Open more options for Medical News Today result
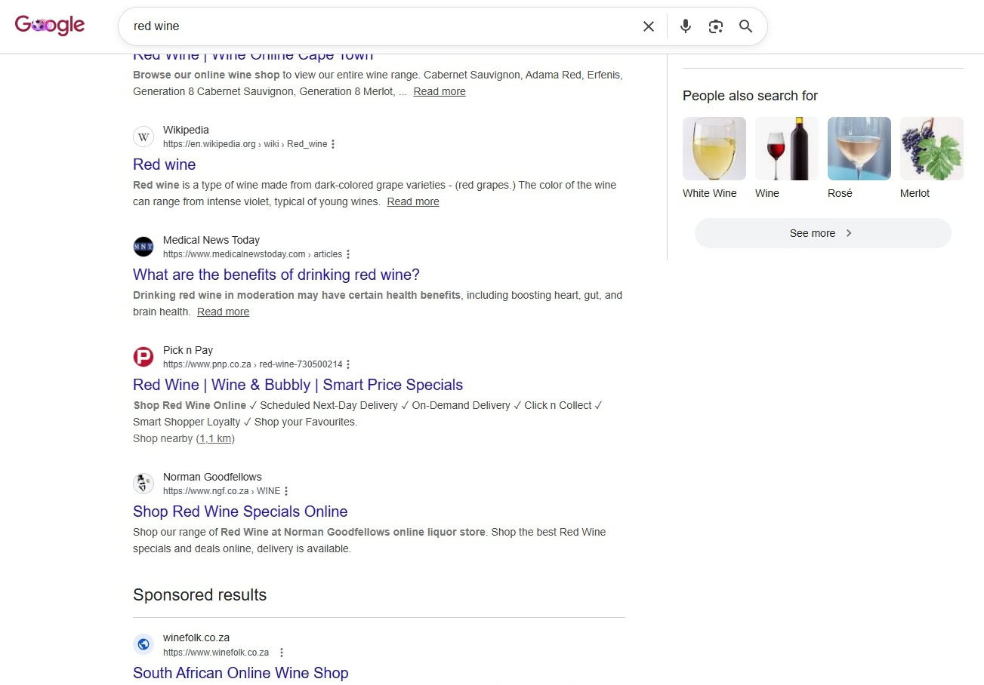The image size is (984, 685). pyautogui.click(x=348, y=254)
